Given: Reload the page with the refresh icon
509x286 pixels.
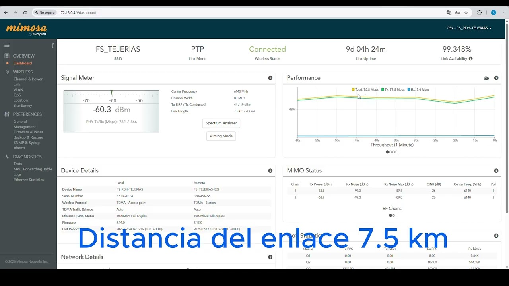Looking at the screenshot, I should click(x=25, y=12).
